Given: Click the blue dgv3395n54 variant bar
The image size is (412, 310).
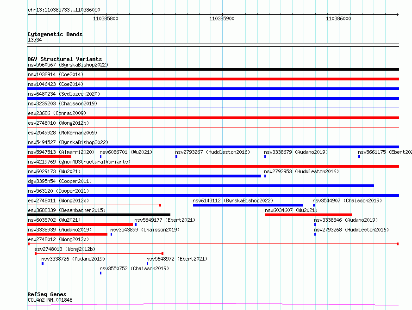Looking at the screenshot, I should click(201, 186).
